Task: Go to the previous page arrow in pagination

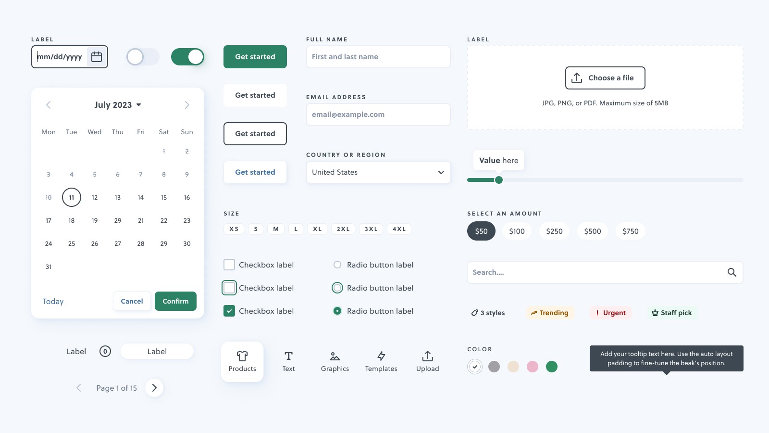Action: [x=79, y=388]
